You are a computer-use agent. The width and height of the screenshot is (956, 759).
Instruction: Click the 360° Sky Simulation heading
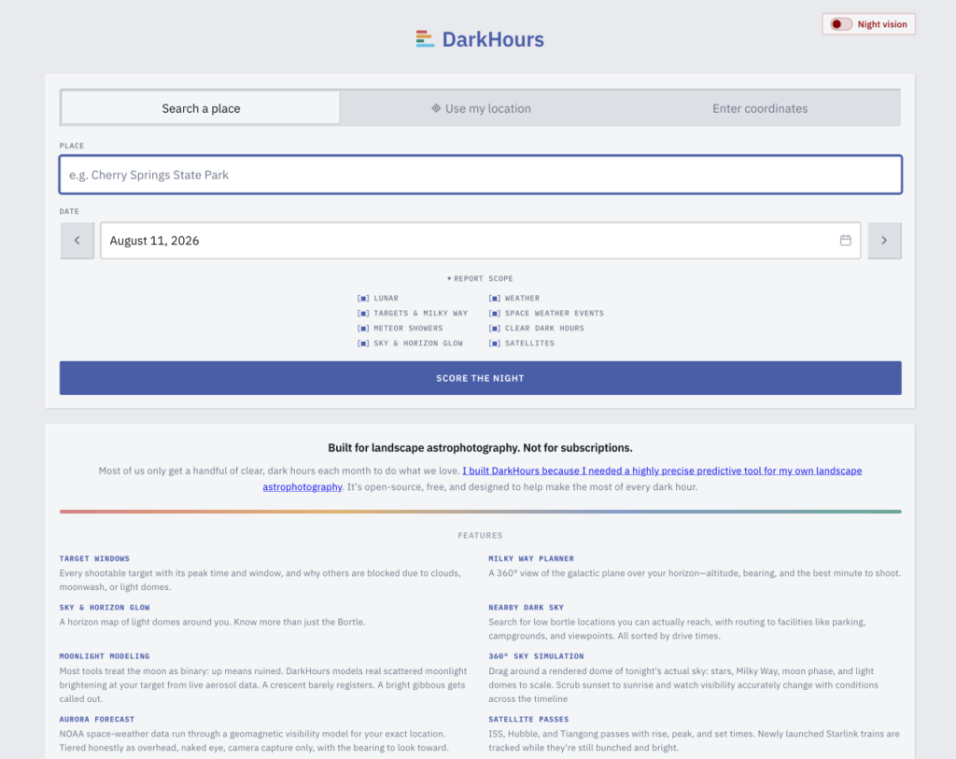pyautogui.click(x=536, y=656)
